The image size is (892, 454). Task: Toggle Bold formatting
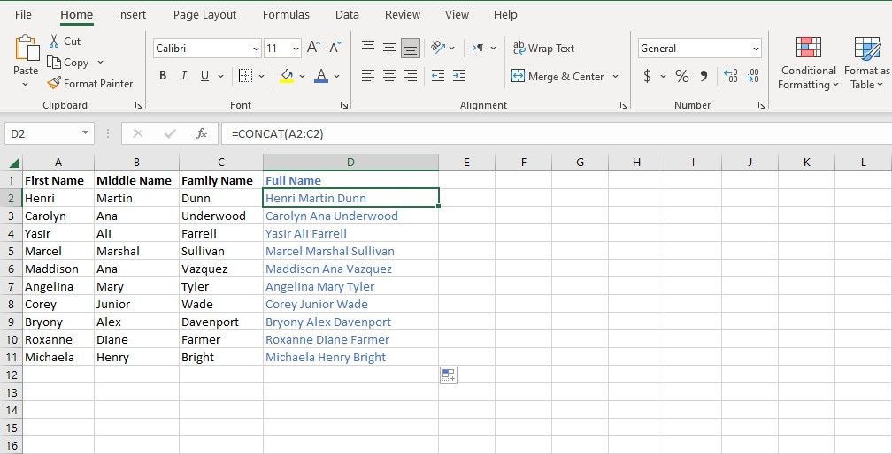pyautogui.click(x=163, y=77)
